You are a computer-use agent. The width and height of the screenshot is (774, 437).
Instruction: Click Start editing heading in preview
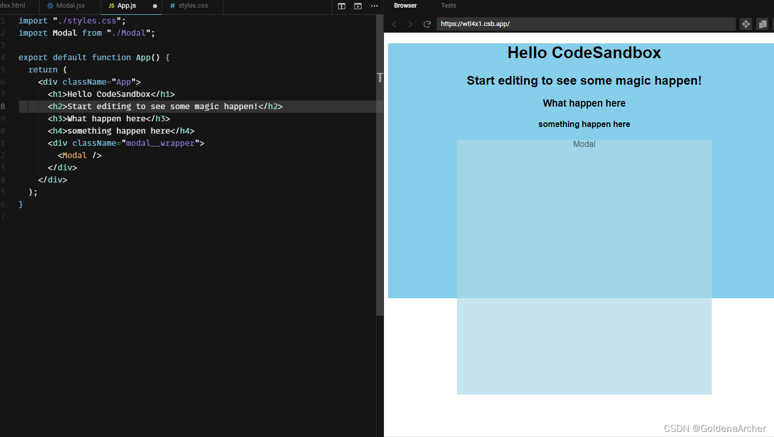tap(584, 81)
